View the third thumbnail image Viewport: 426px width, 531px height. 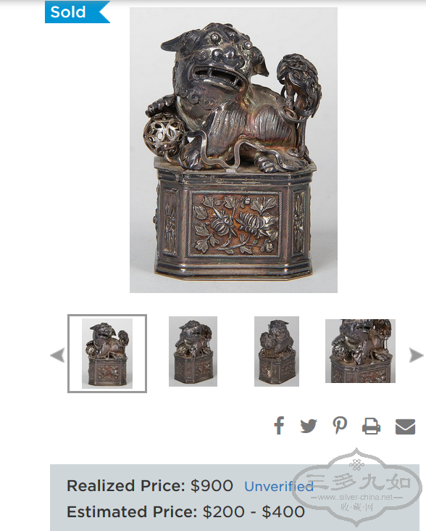pos(277,351)
